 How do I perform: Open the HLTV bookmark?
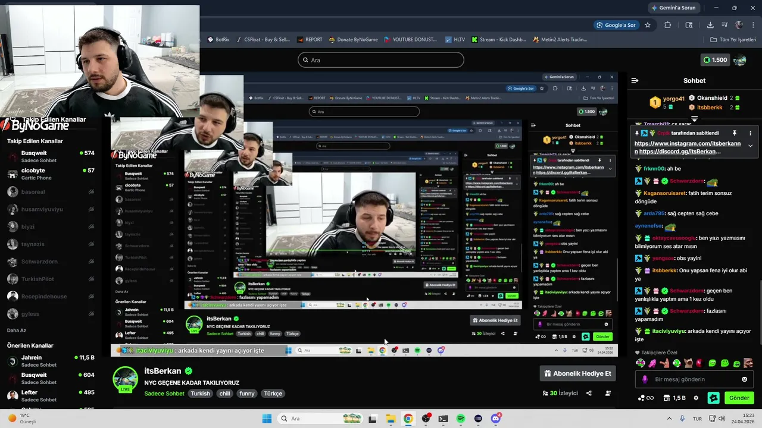[455, 40]
